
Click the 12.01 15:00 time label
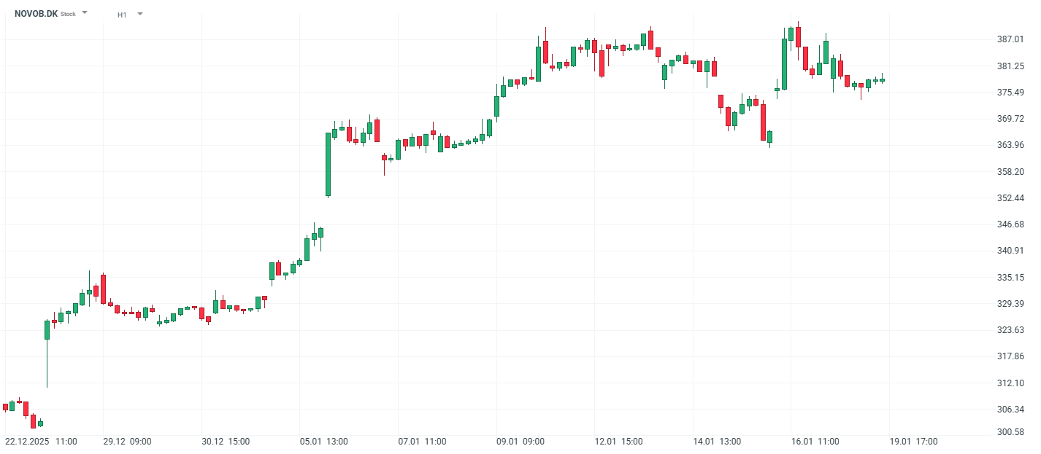(x=618, y=442)
